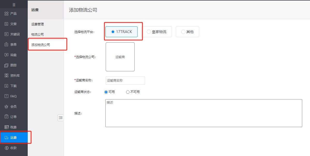310x156 pixels.
Task: Choose the 其他 platform option card
Action: pos(187,32)
